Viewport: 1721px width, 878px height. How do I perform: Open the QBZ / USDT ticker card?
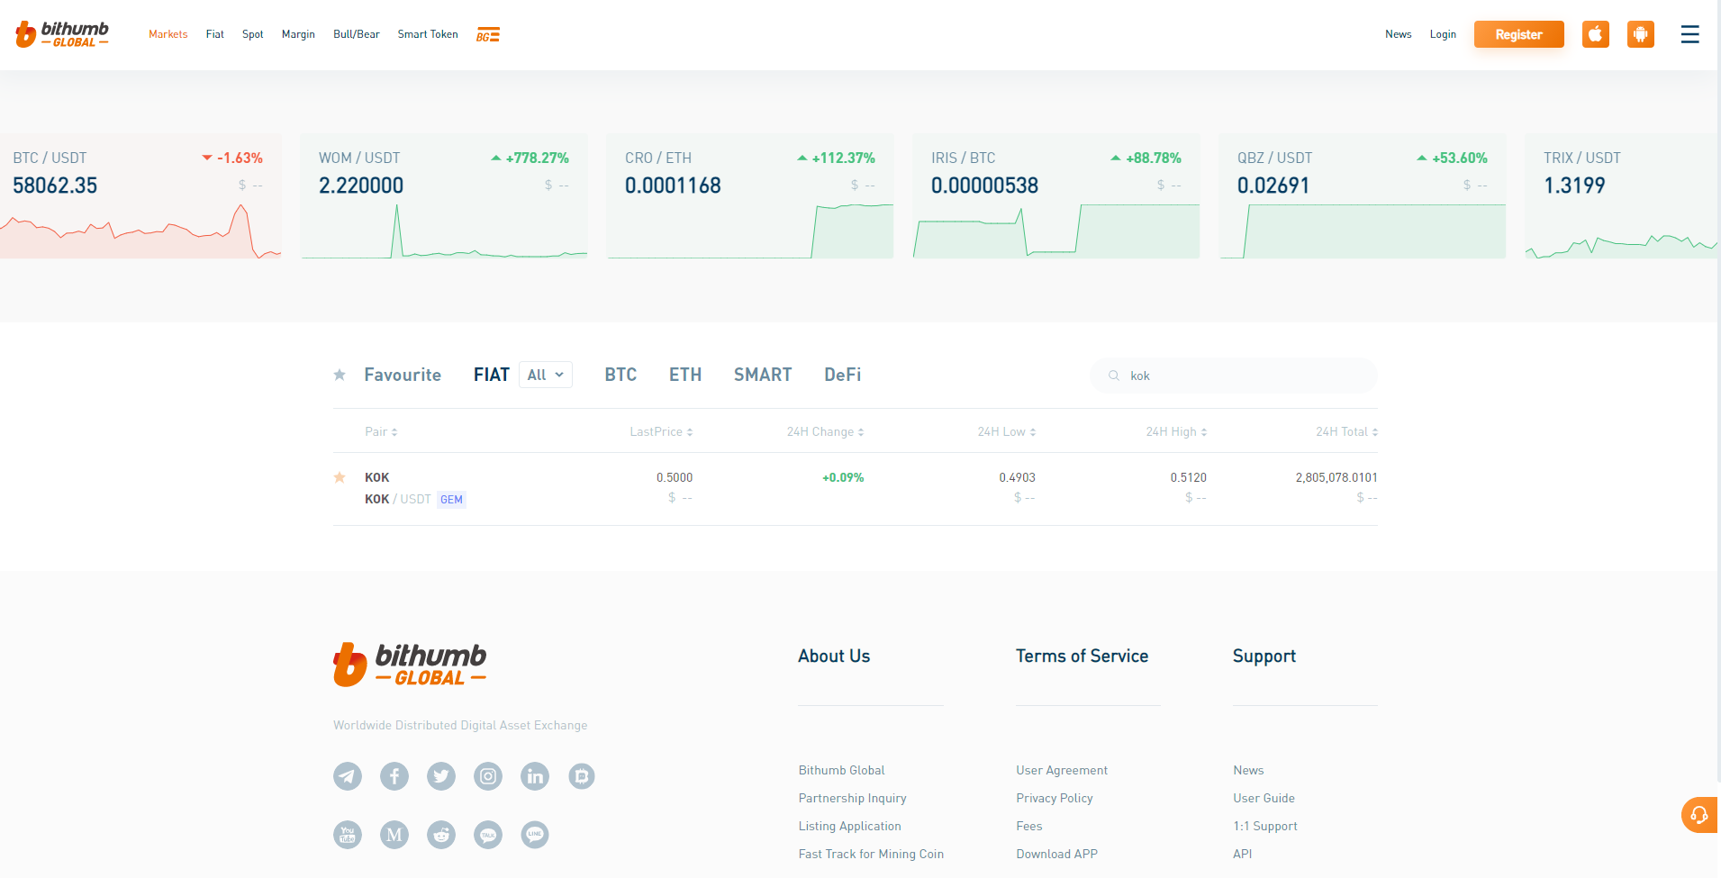1363,196
